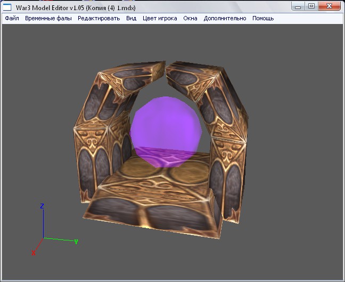Maximize the War3 Model Editor window
Screen dimensions: 345x282
coord(311,6)
